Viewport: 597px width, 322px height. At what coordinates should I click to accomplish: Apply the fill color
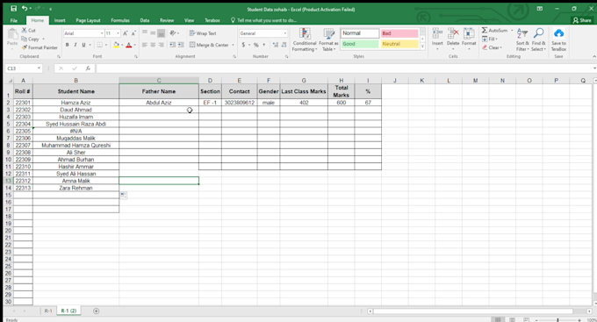116,45
